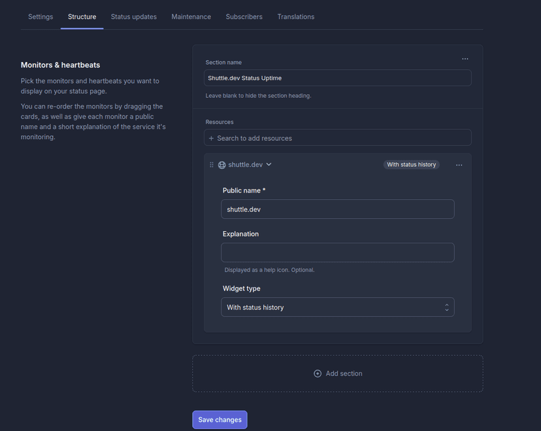The image size is (541, 431).
Task: Select the Maintenance tab
Action: [x=191, y=16]
